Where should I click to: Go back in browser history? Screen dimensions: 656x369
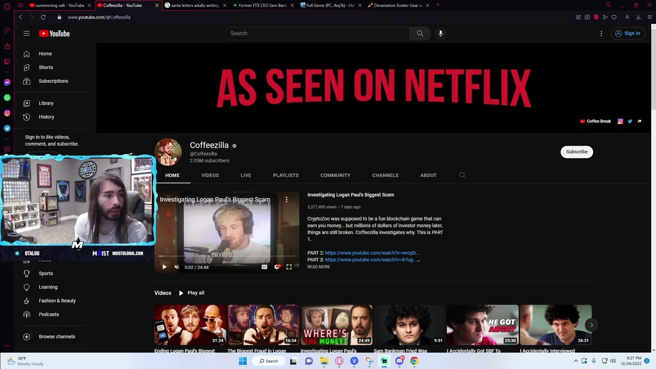[20, 17]
